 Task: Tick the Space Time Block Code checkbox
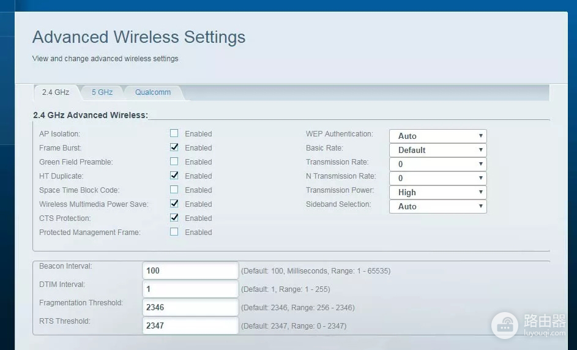[x=174, y=190]
